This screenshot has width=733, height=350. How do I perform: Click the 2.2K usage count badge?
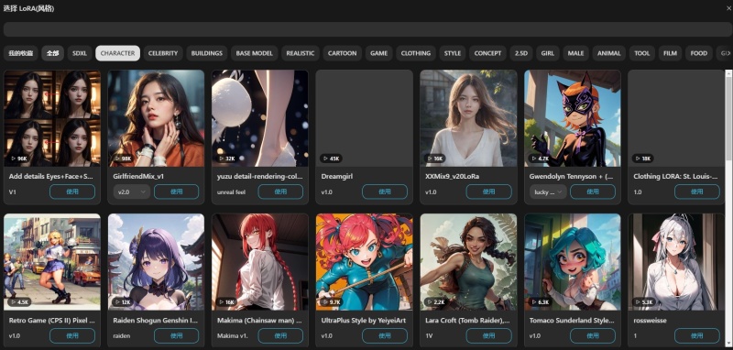pyautogui.click(x=437, y=302)
